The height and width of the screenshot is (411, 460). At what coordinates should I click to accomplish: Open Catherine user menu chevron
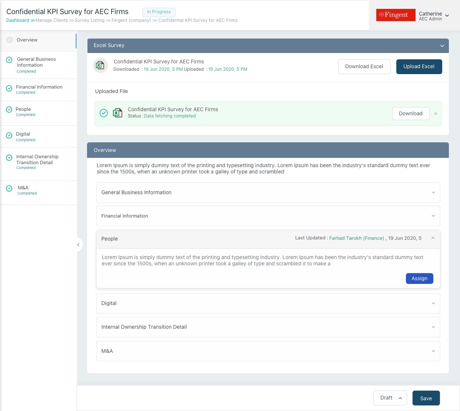[x=447, y=16]
